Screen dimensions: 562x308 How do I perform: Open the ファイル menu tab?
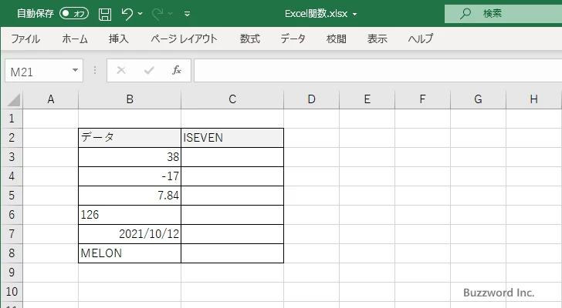(x=25, y=38)
